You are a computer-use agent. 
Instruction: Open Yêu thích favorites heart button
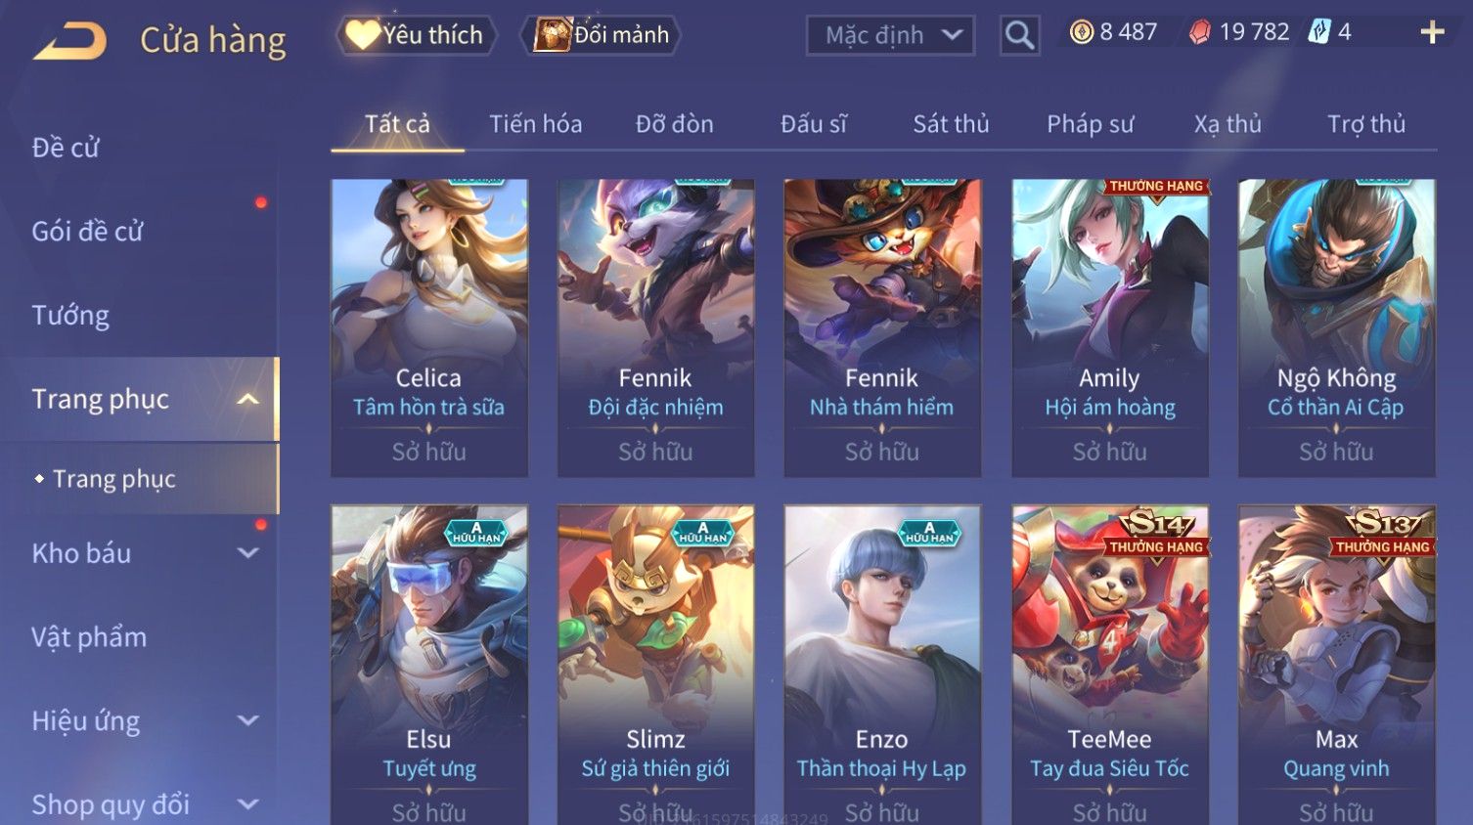416,35
